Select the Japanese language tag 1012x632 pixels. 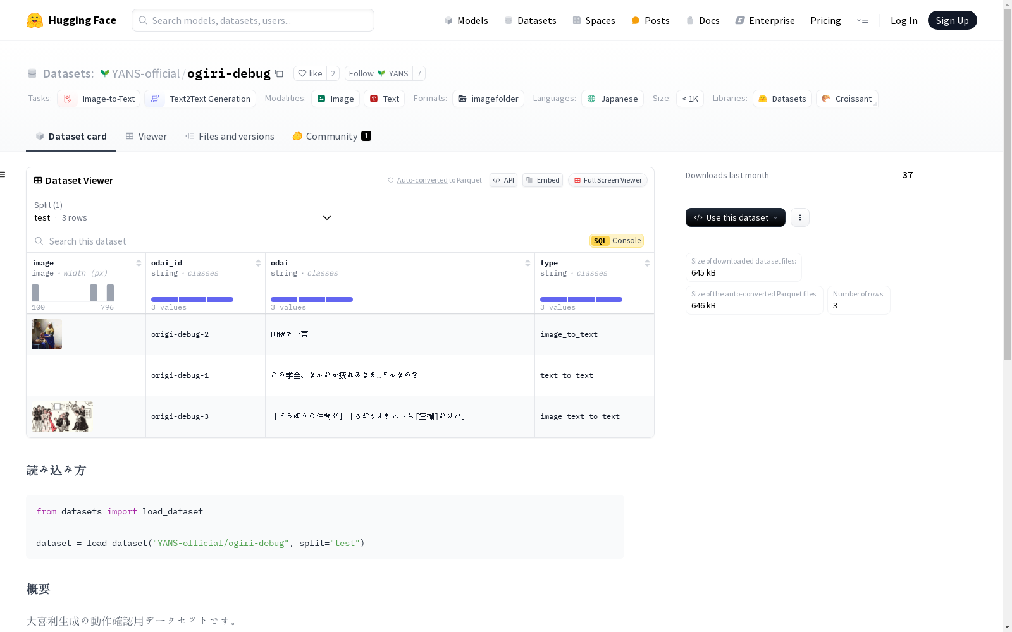tap(612, 99)
